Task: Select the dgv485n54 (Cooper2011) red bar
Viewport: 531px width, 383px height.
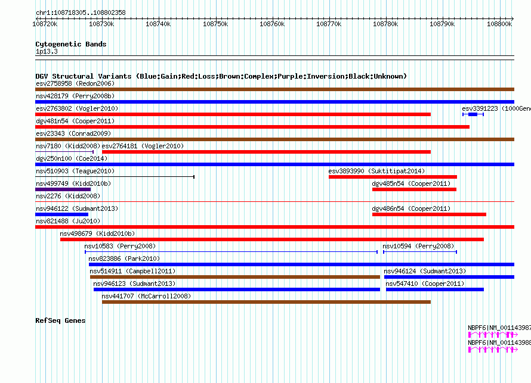Action: [414, 189]
